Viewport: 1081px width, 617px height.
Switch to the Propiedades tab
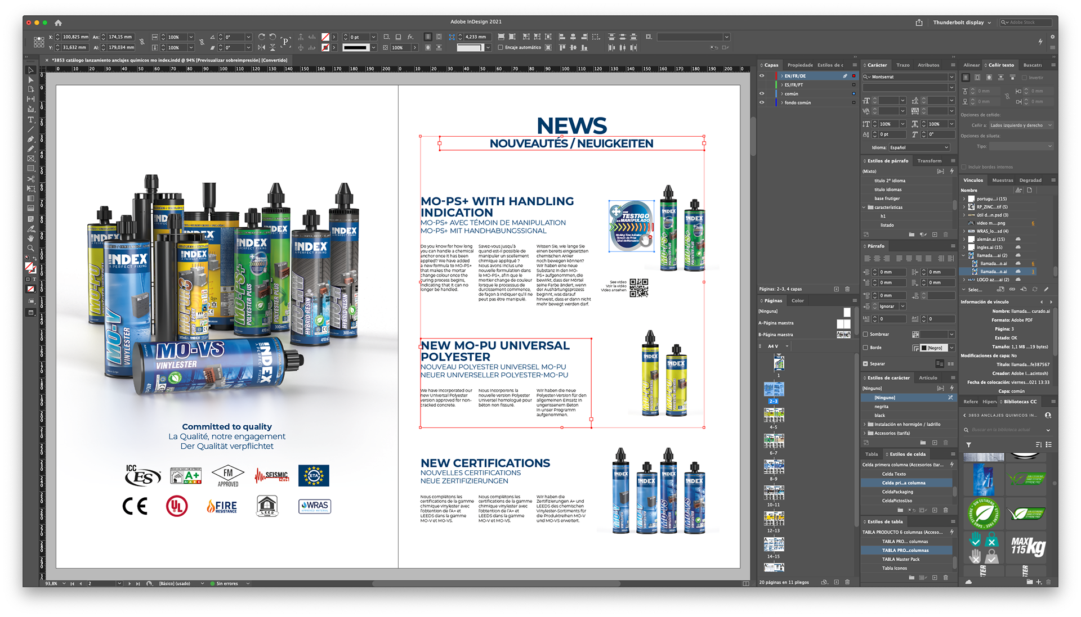point(800,65)
